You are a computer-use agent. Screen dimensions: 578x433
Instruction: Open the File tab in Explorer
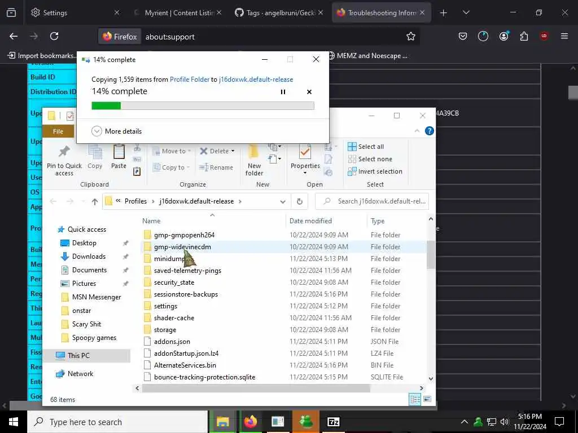pos(58,131)
